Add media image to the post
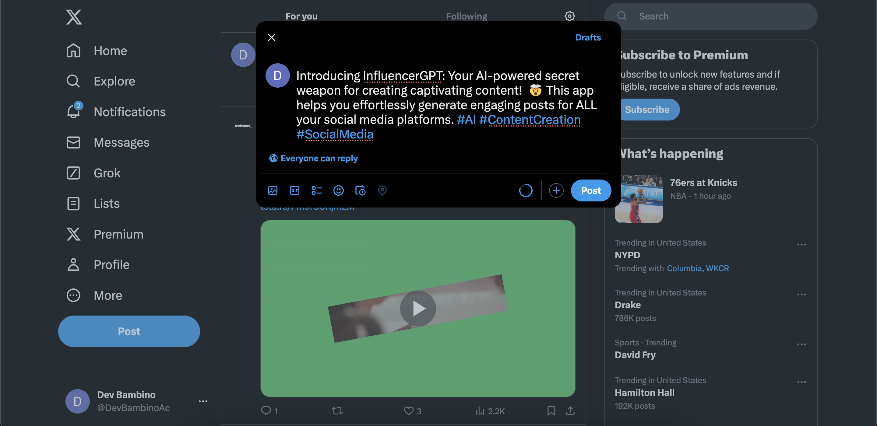The image size is (877, 426). coord(273,190)
